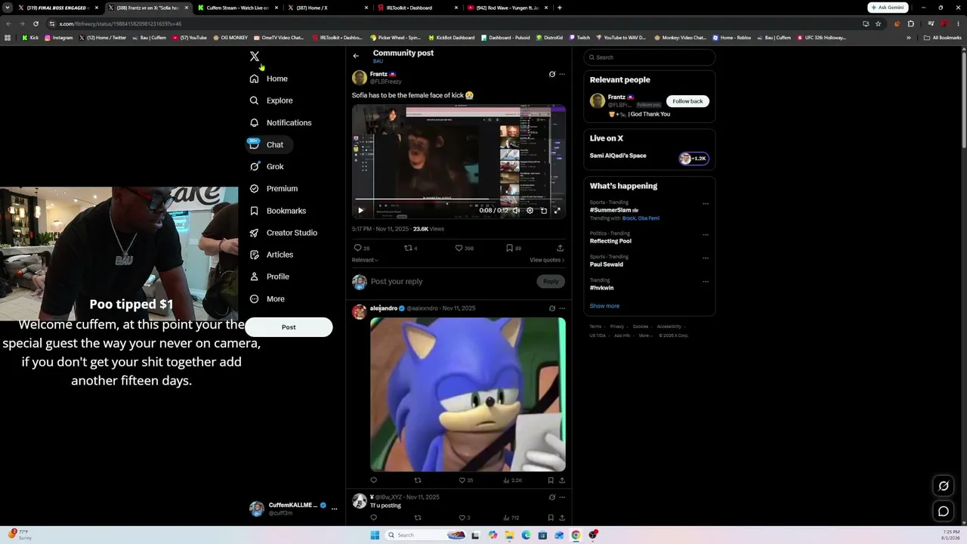Open more options for Reflecting Pool trend
The image size is (967, 544).
706,234
